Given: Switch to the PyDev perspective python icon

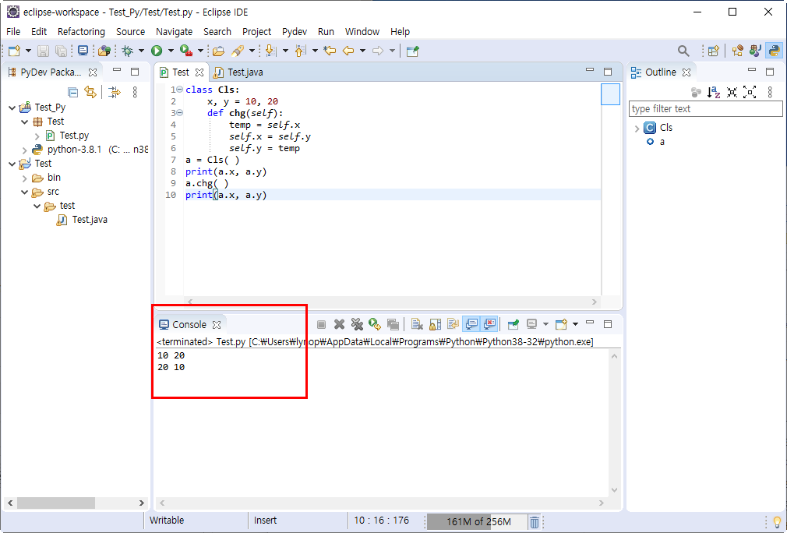Looking at the screenshot, I should click(775, 51).
